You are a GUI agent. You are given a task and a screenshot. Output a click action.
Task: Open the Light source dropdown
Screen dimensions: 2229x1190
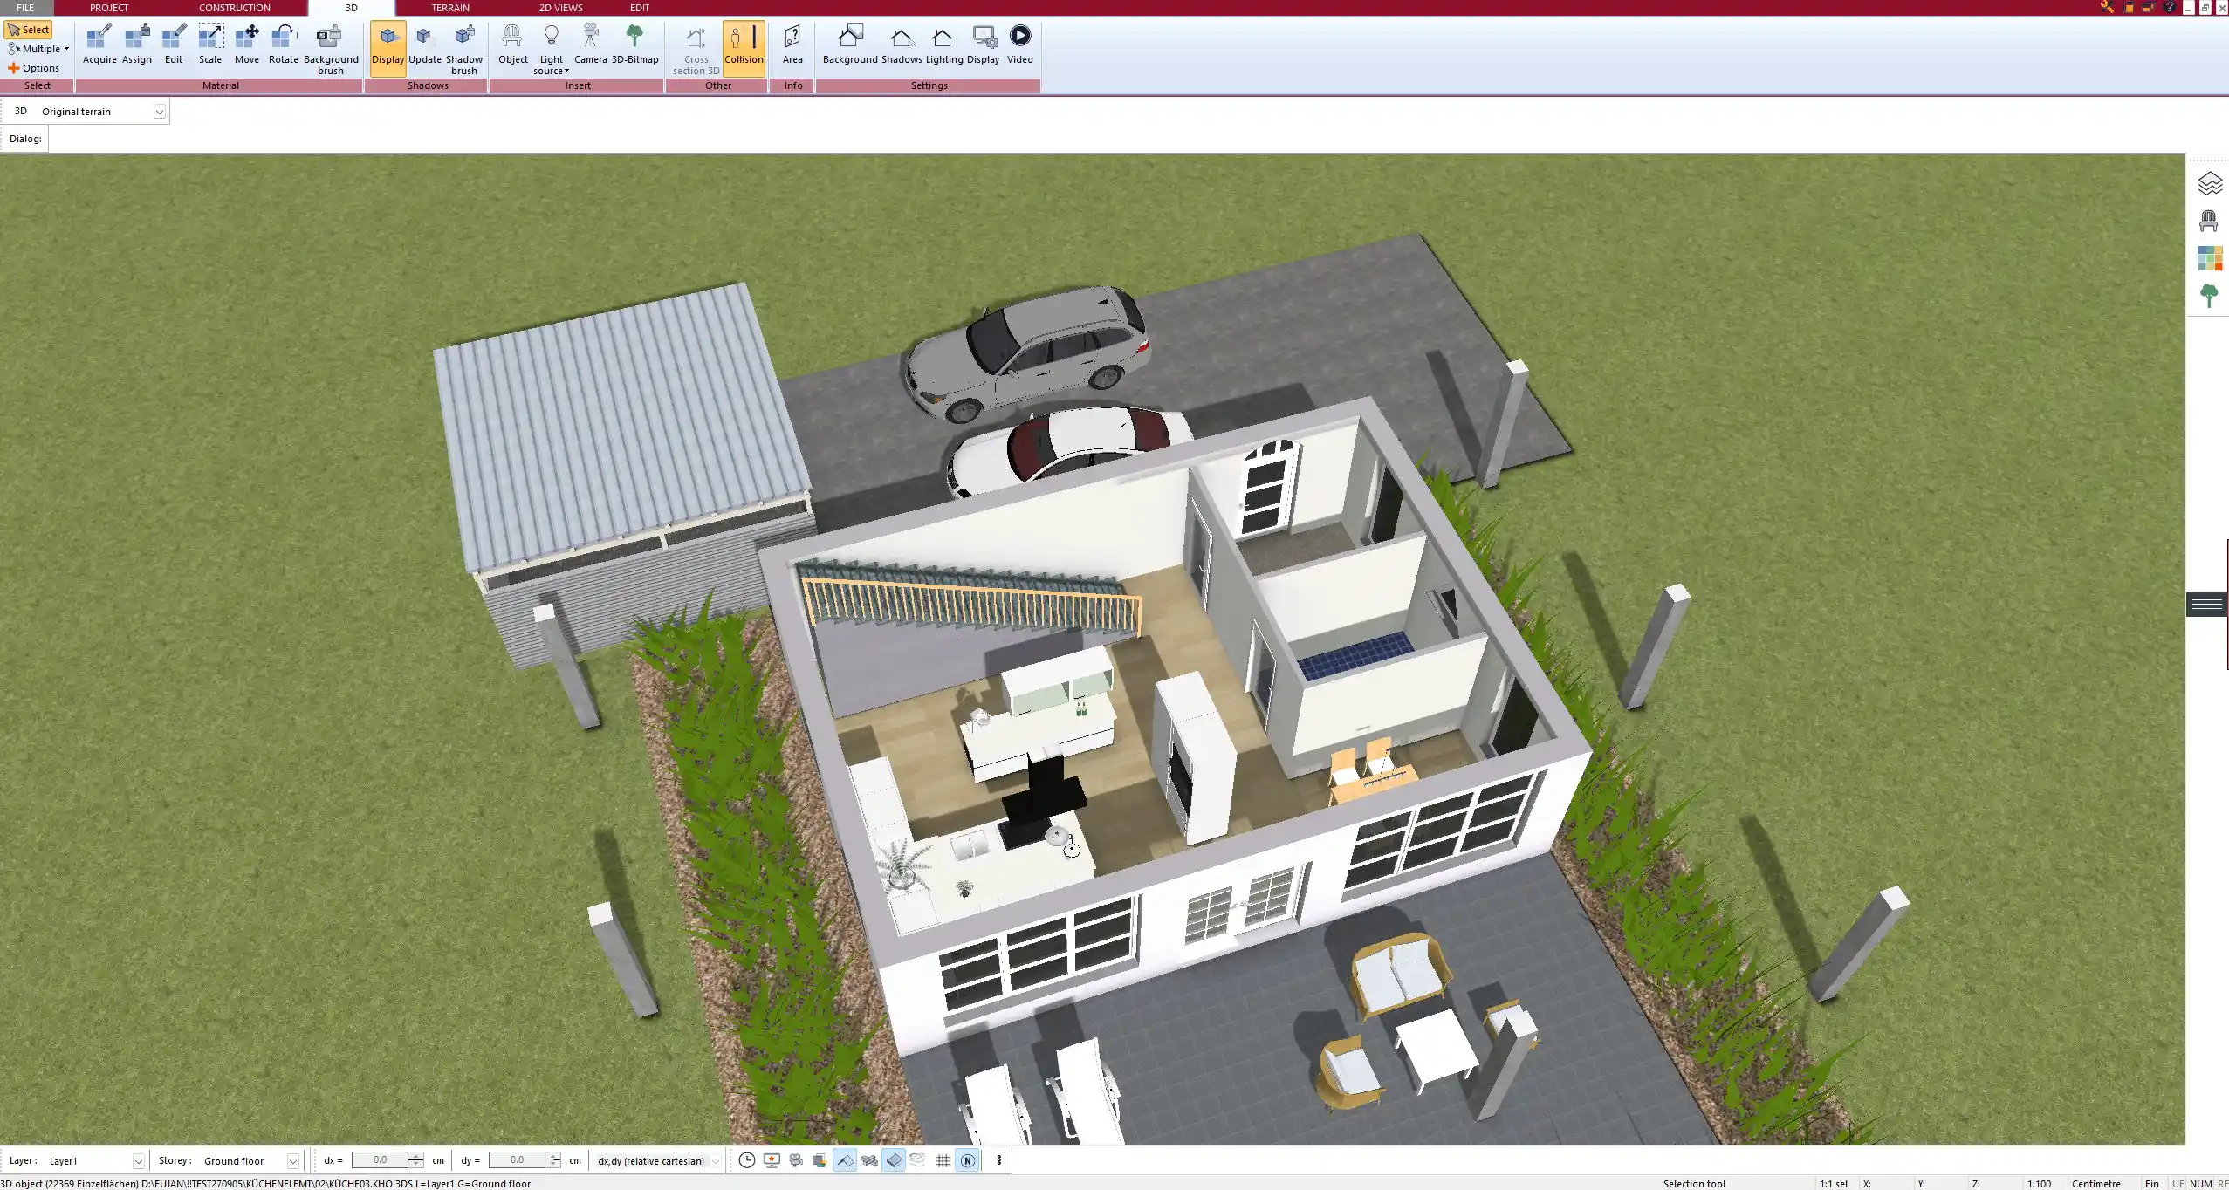pos(552,50)
